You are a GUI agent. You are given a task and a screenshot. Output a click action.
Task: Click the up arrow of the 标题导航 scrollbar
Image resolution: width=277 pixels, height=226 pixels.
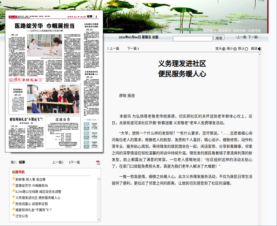point(99,179)
